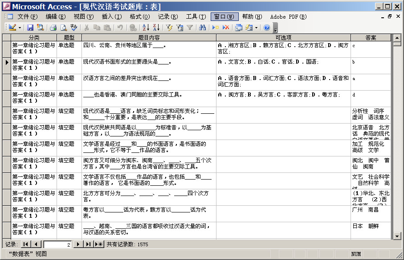Click the New Object AutoForm icon
404x260 pixels.
click(249, 27)
